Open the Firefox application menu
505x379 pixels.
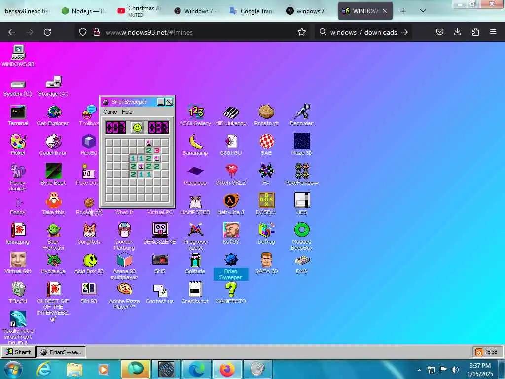(x=493, y=32)
